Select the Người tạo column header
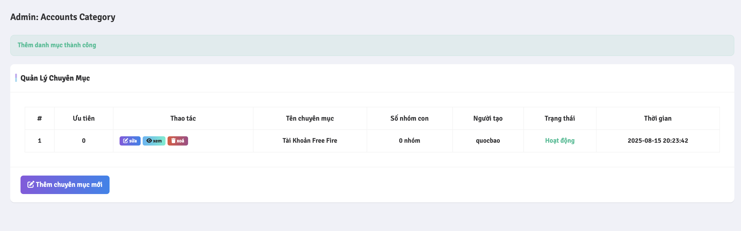 pos(488,118)
